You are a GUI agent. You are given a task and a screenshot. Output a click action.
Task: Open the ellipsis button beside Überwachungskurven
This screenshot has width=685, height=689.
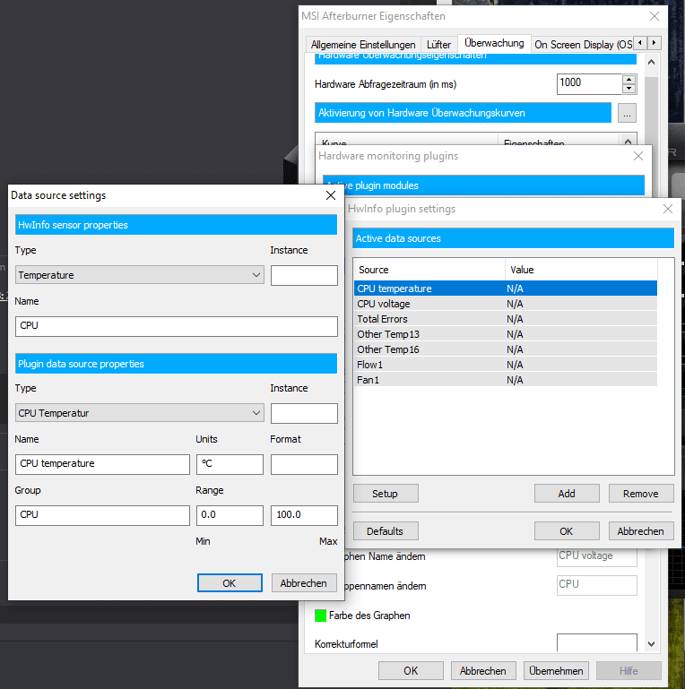point(627,113)
